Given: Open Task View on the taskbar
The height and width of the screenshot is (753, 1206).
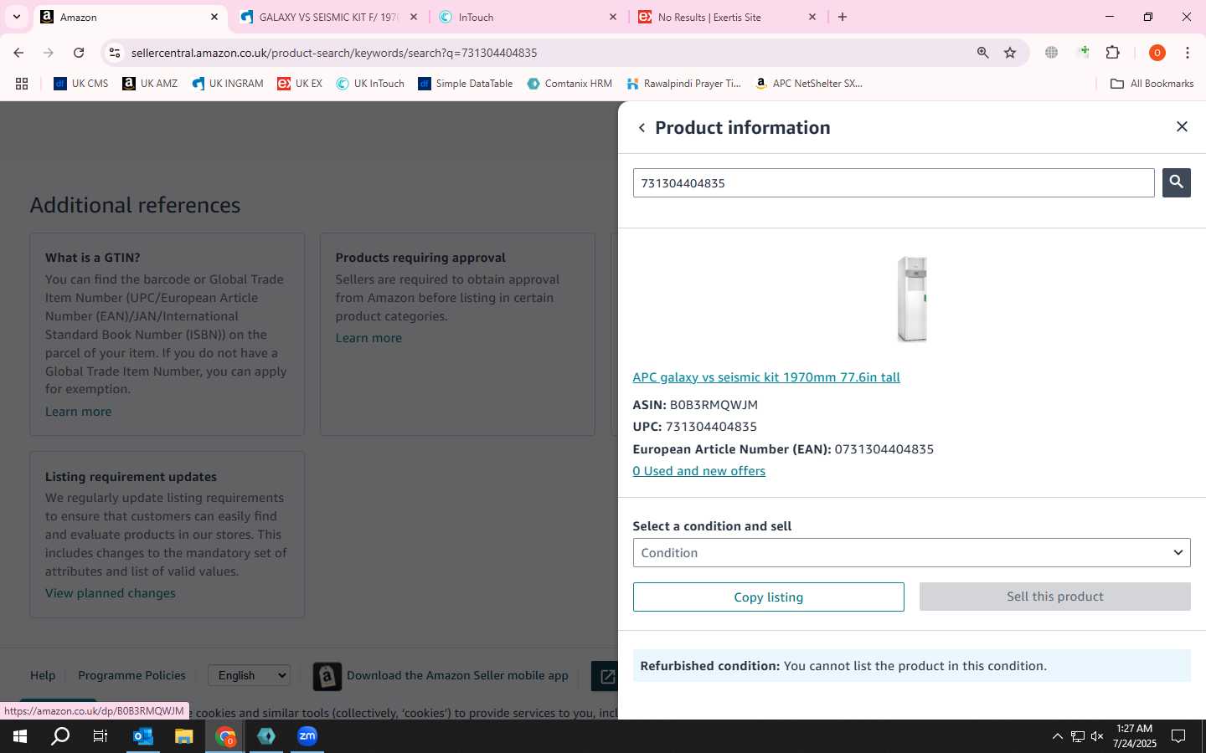Looking at the screenshot, I should click(100, 736).
